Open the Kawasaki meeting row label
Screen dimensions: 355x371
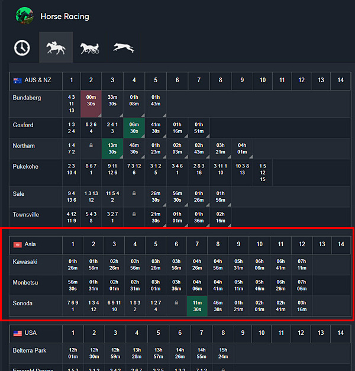(x=25, y=262)
